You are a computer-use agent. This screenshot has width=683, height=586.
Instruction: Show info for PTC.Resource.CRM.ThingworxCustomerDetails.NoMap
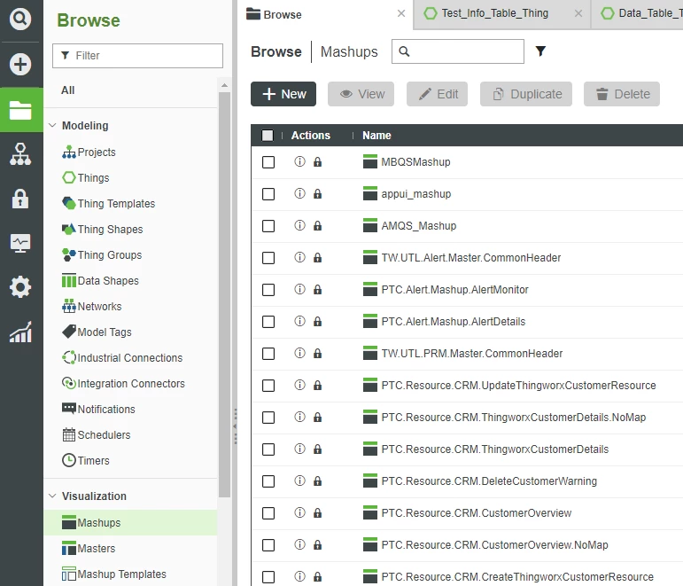[x=299, y=418]
